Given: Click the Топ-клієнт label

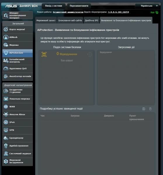Looking at the screenshot, I should point(67,60).
